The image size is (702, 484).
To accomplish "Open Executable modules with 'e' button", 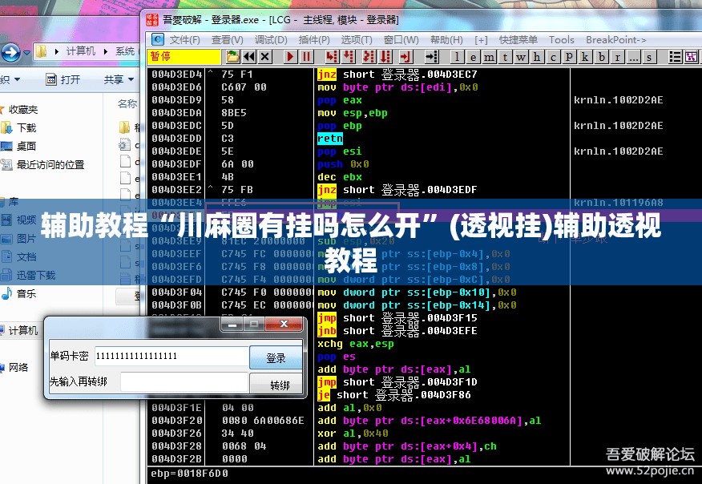I will (x=474, y=56).
